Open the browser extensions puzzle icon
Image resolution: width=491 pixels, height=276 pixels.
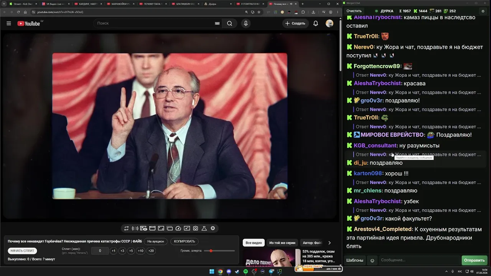(303, 12)
